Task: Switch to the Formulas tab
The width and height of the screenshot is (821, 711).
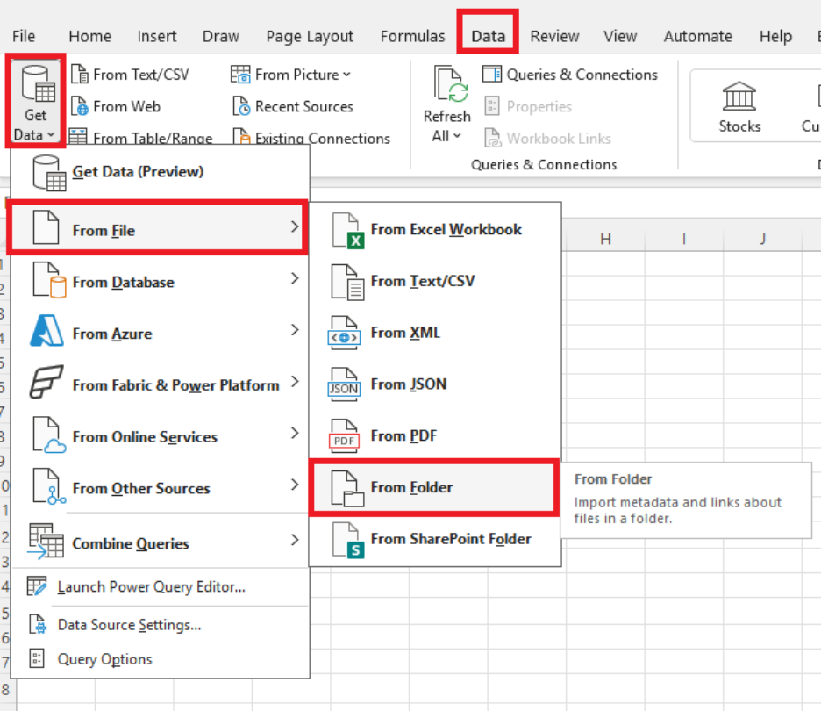Action: coord(412,36)
